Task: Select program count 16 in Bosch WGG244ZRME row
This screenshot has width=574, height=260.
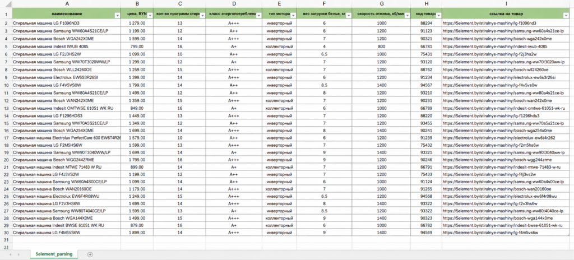Action: (179, 160)
